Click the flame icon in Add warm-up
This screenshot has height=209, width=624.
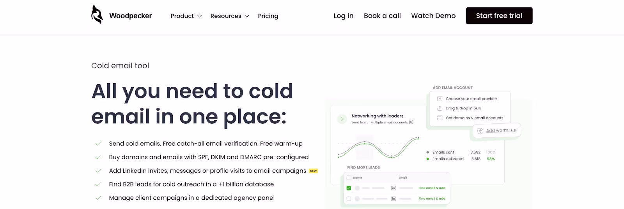coord(480,131)
